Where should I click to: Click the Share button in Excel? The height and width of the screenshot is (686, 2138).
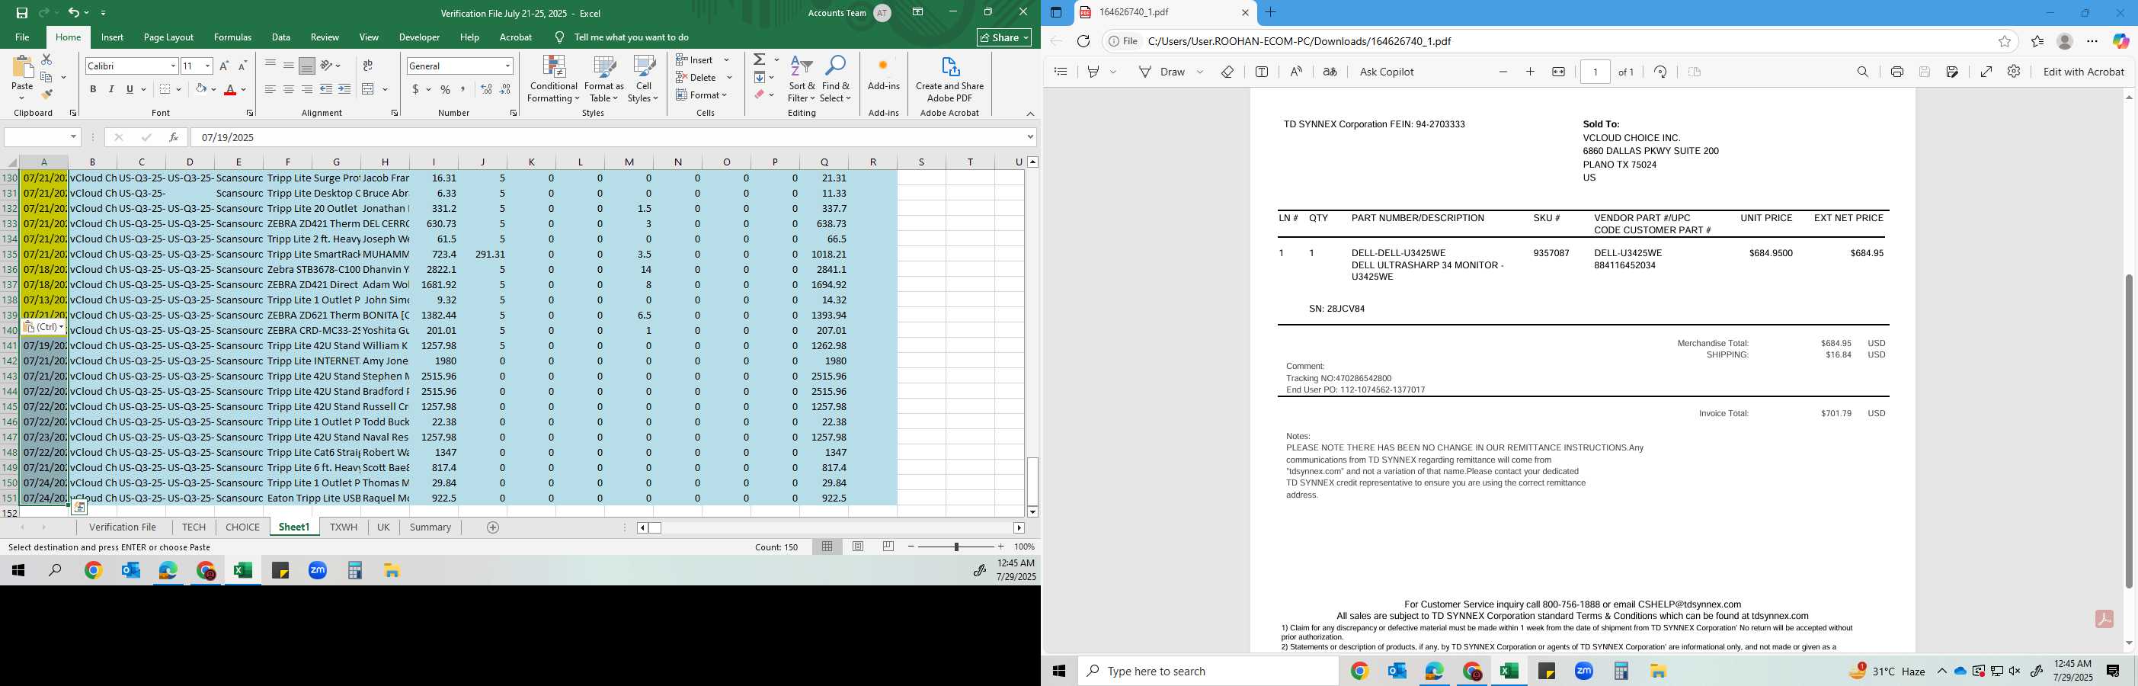(1004, 37)
